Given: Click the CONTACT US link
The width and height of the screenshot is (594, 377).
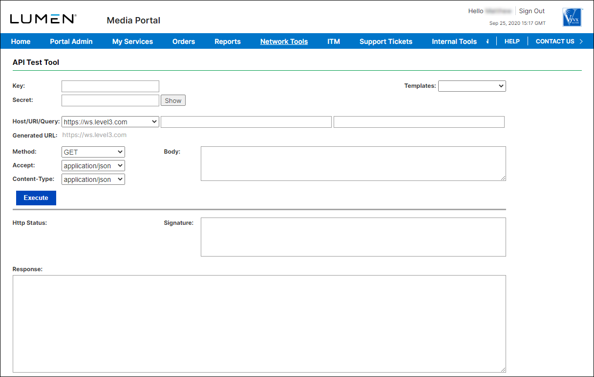Looking at the screenshot, I should click(x=555, y=41).
